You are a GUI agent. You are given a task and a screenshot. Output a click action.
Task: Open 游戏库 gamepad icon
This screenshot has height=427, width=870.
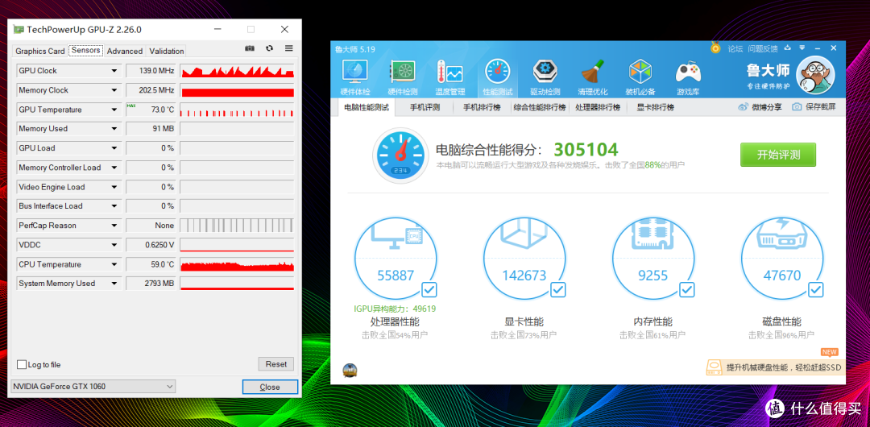pos(687,77)
